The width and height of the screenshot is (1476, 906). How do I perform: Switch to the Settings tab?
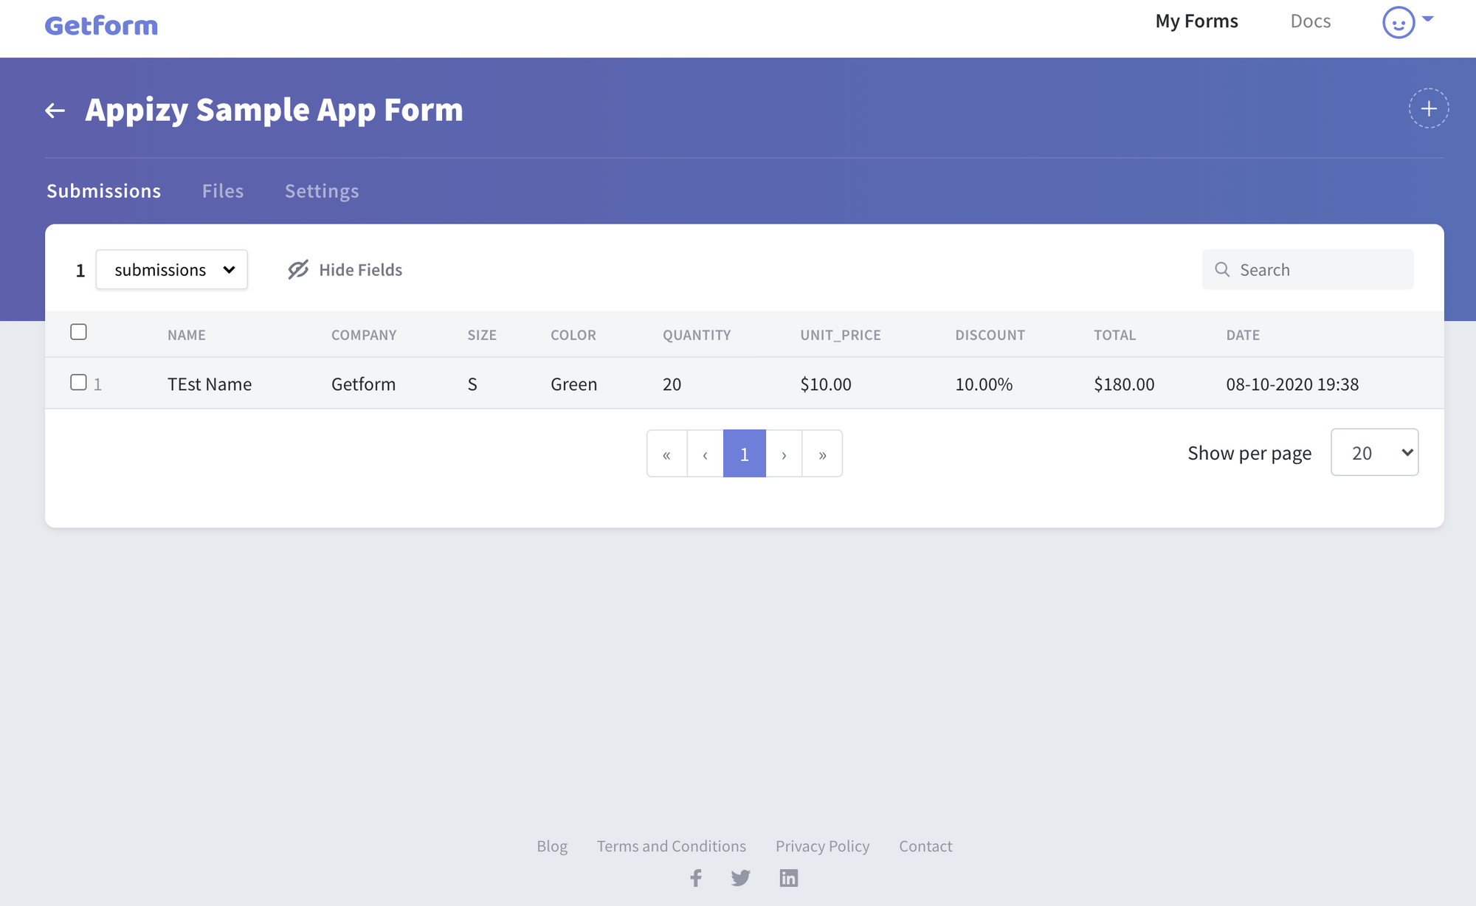[x=322, y=190]
